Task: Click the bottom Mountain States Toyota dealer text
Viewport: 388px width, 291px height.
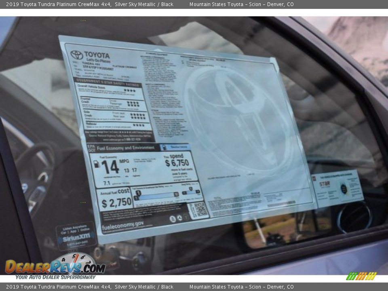Action: click(241, 287)
